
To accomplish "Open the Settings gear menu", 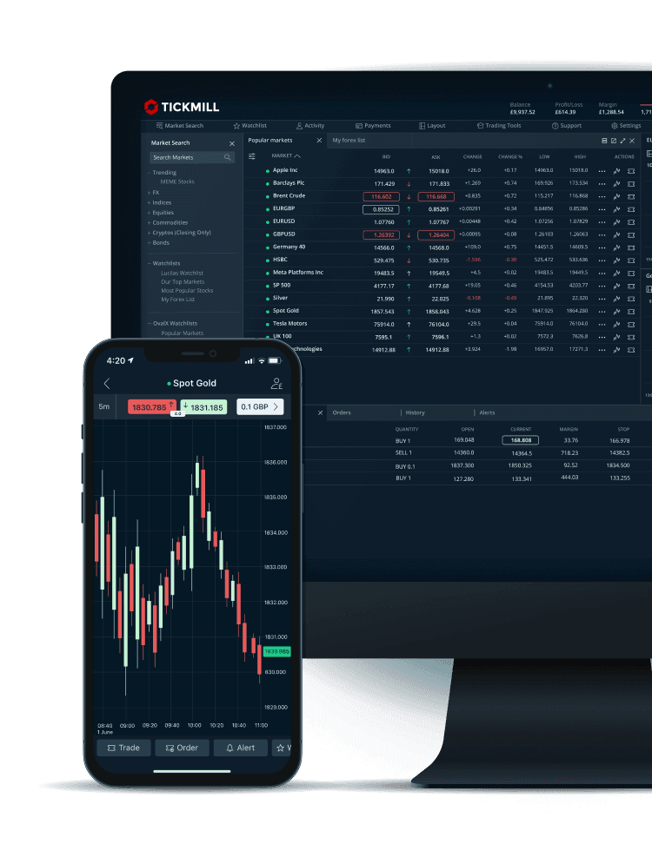I will click(626, 125).
